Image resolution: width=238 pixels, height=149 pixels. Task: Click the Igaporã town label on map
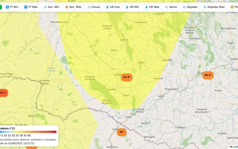(124, 40)
